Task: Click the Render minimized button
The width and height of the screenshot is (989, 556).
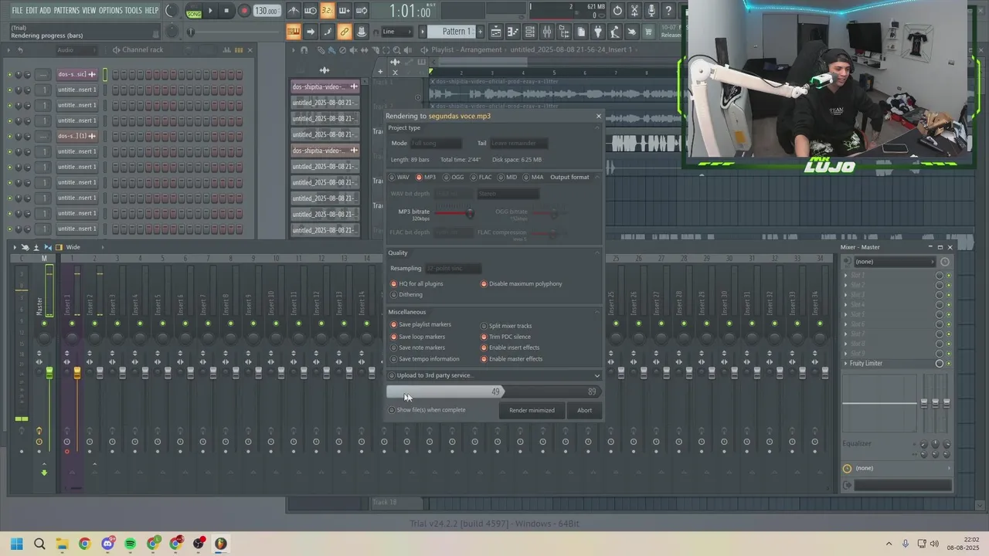Action: [x=532, y=411]
